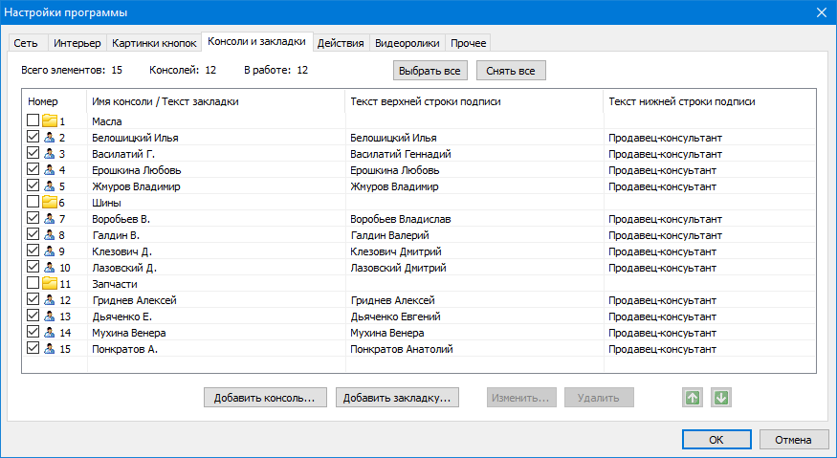
Task: Click the folder icon of bookmark Масла
Action: 50,121
